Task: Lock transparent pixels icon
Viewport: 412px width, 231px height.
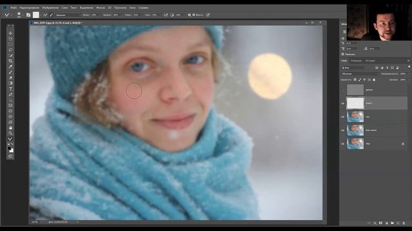Action: [355, 80]
